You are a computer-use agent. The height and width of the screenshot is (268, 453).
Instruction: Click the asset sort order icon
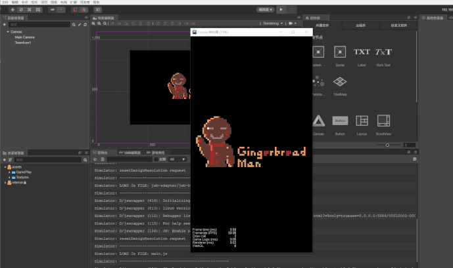point(10,160)
